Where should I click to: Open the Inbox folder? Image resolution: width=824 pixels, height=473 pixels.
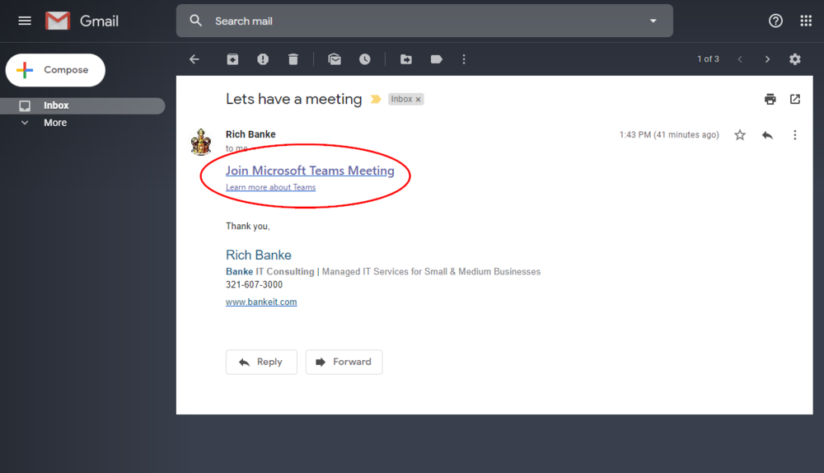[x=82, y=105]
